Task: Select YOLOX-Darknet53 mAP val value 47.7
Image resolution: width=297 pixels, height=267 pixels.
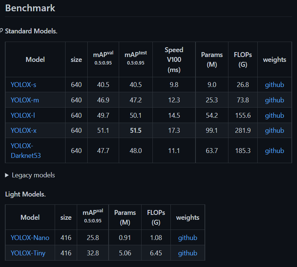Action: (x=103, y=151)
